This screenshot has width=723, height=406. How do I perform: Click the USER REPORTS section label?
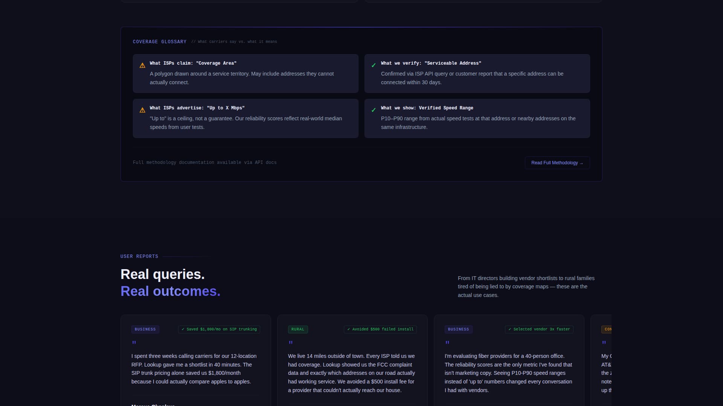tap(139, 256)
